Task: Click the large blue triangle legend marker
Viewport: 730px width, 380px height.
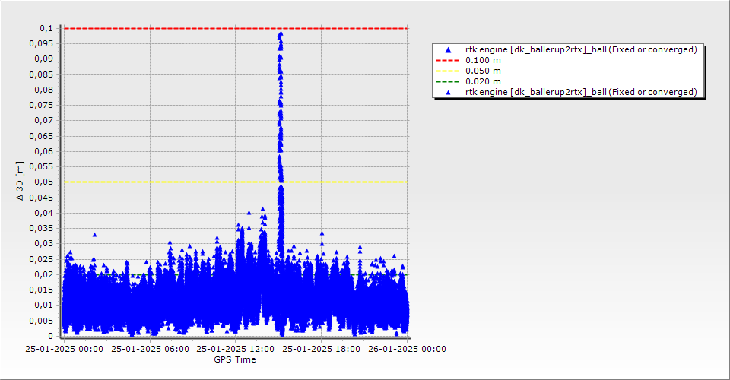Action: point(449,49)
